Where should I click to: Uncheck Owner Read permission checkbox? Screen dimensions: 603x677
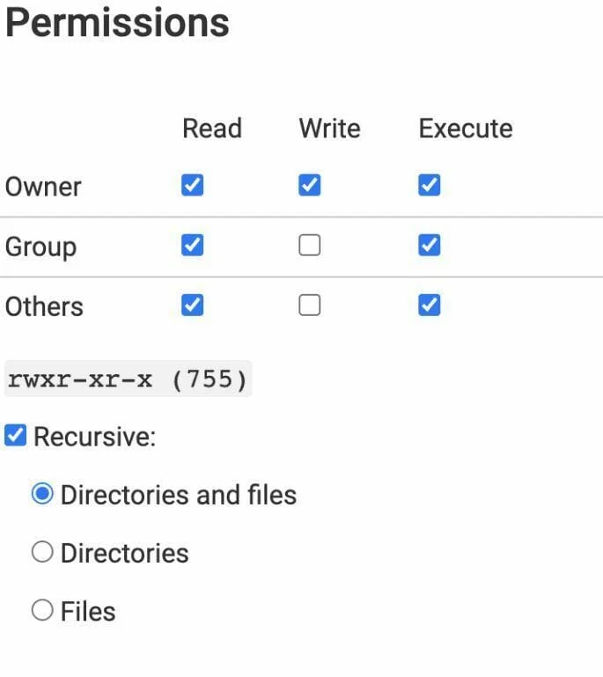tap(192, 186)
